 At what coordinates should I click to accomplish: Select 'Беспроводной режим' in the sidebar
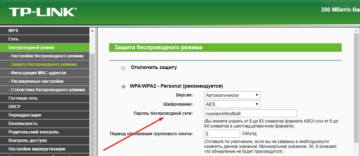31,47
